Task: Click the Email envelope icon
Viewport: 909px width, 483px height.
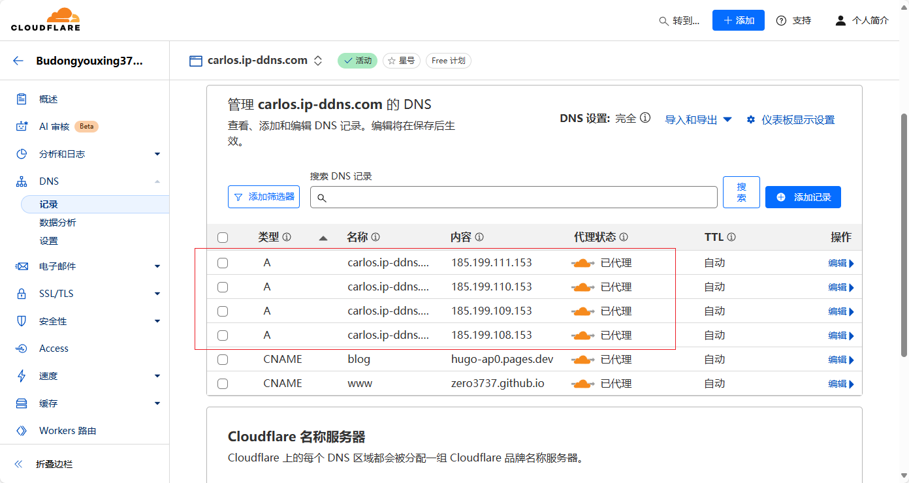Action: coord(22,266)
